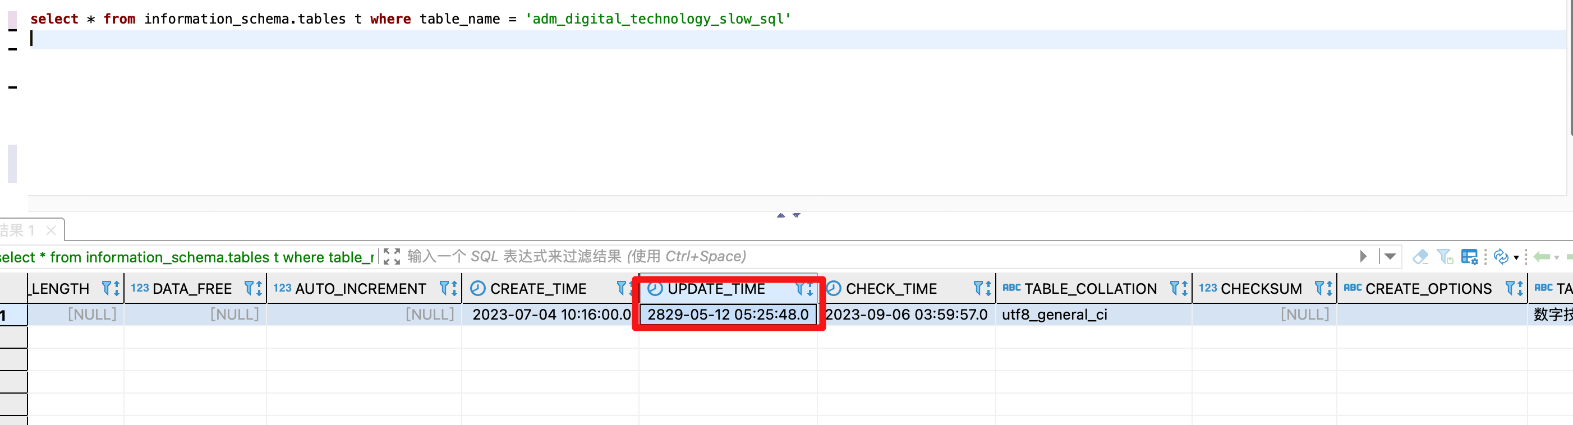This screenshot has width=1573, height=425.
Task: Click the save filter funnel icon
Action: point(1445,257)
